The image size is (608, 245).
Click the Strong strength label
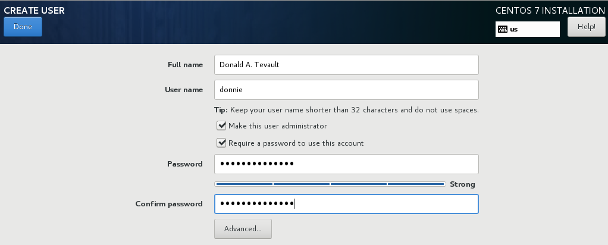click(x=462, y=184)
